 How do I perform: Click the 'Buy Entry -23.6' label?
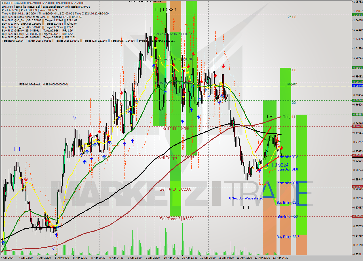(x=288, y=203)
